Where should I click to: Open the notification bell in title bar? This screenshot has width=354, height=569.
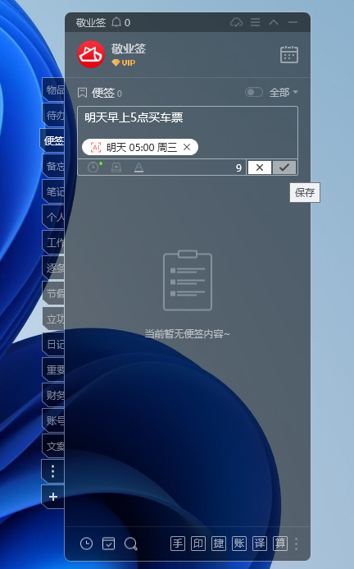click(116, 22)
